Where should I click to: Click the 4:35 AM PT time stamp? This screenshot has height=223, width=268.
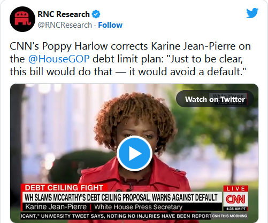236,209
